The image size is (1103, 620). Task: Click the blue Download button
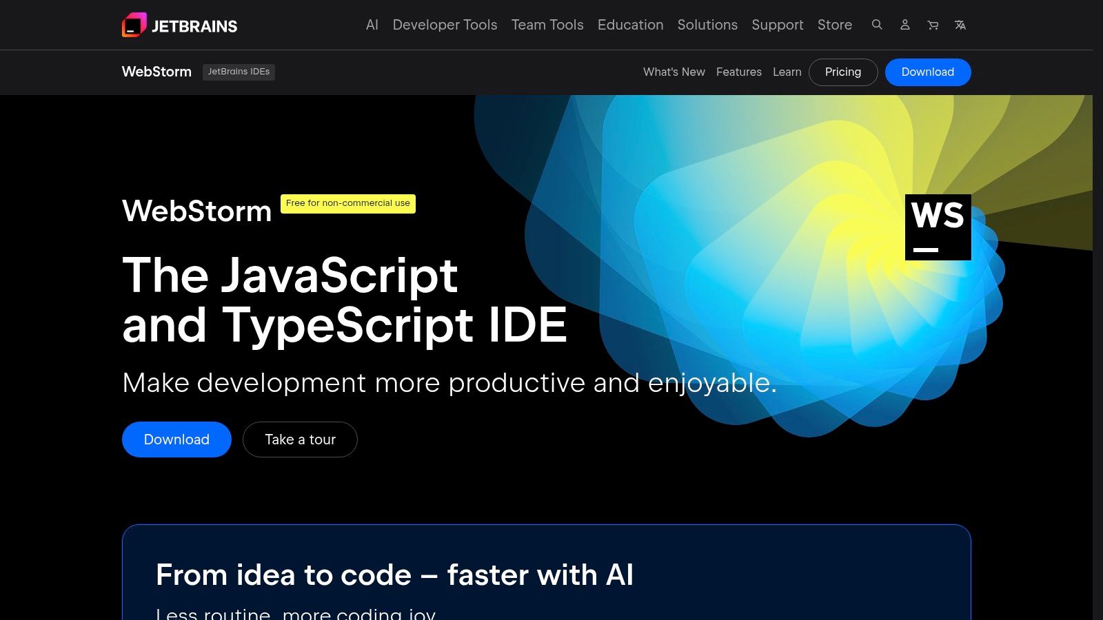(927, 72)
